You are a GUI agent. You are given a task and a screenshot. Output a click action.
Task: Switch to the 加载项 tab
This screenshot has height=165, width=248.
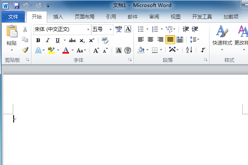tap(231, 17)
